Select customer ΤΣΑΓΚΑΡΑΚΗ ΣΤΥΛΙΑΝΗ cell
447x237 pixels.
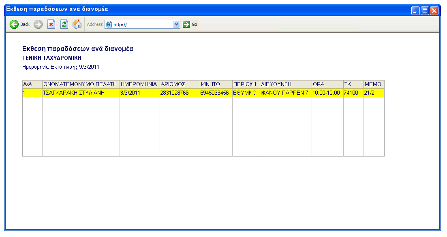coord(81,93)
